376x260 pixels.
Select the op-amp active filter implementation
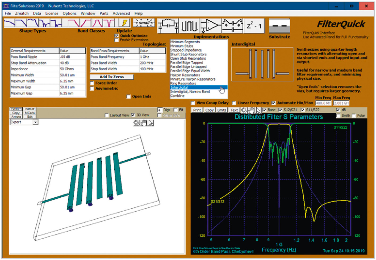[x=211, y=26]
